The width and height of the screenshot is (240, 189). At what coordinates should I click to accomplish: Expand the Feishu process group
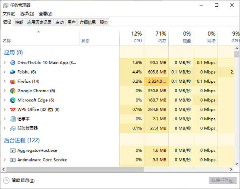[x=4, y=72]
